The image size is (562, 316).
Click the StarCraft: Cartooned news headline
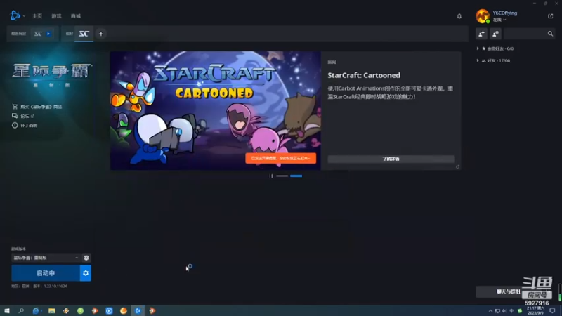coord(364,75)
